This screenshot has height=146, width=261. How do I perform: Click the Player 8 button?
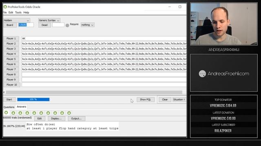(11, 74)
